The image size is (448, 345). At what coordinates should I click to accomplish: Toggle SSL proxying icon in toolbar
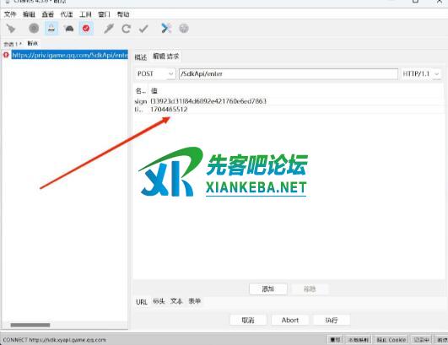click(x=51, y=29)
